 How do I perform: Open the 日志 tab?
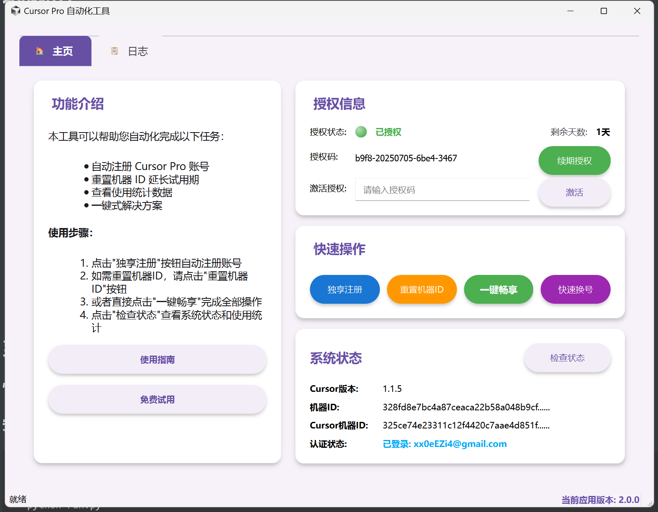[130, 51]
